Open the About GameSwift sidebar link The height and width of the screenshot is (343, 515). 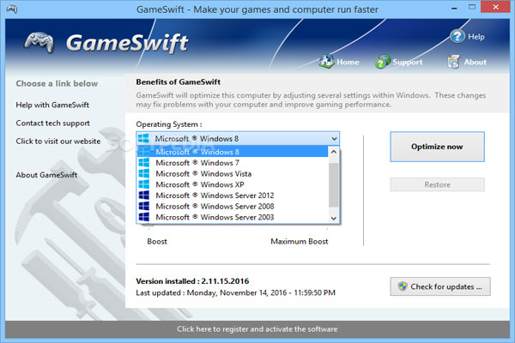pos(46,175)
